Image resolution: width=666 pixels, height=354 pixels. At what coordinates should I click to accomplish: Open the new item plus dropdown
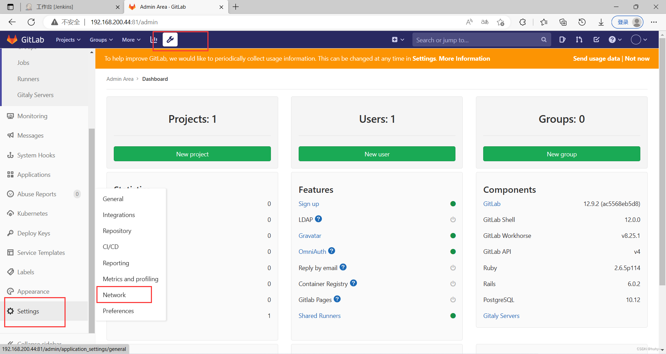coord(398,40)
